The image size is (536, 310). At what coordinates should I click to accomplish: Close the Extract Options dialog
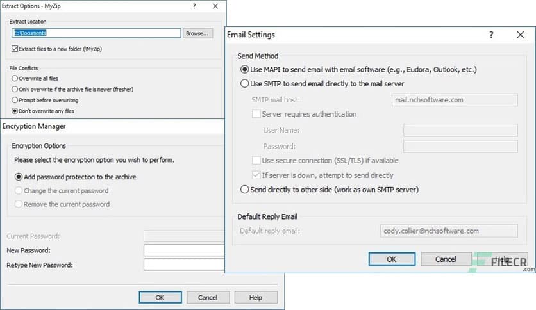(215, 6)
